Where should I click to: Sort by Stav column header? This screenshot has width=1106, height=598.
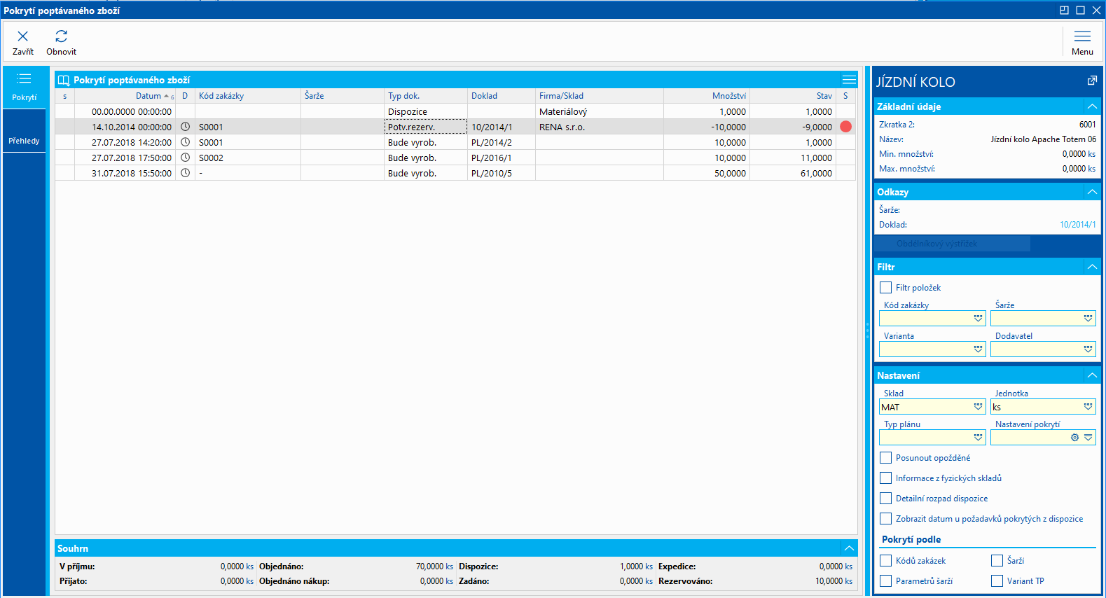point(793,96)
